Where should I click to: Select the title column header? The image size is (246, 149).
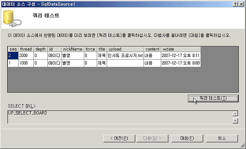(102, 49)
